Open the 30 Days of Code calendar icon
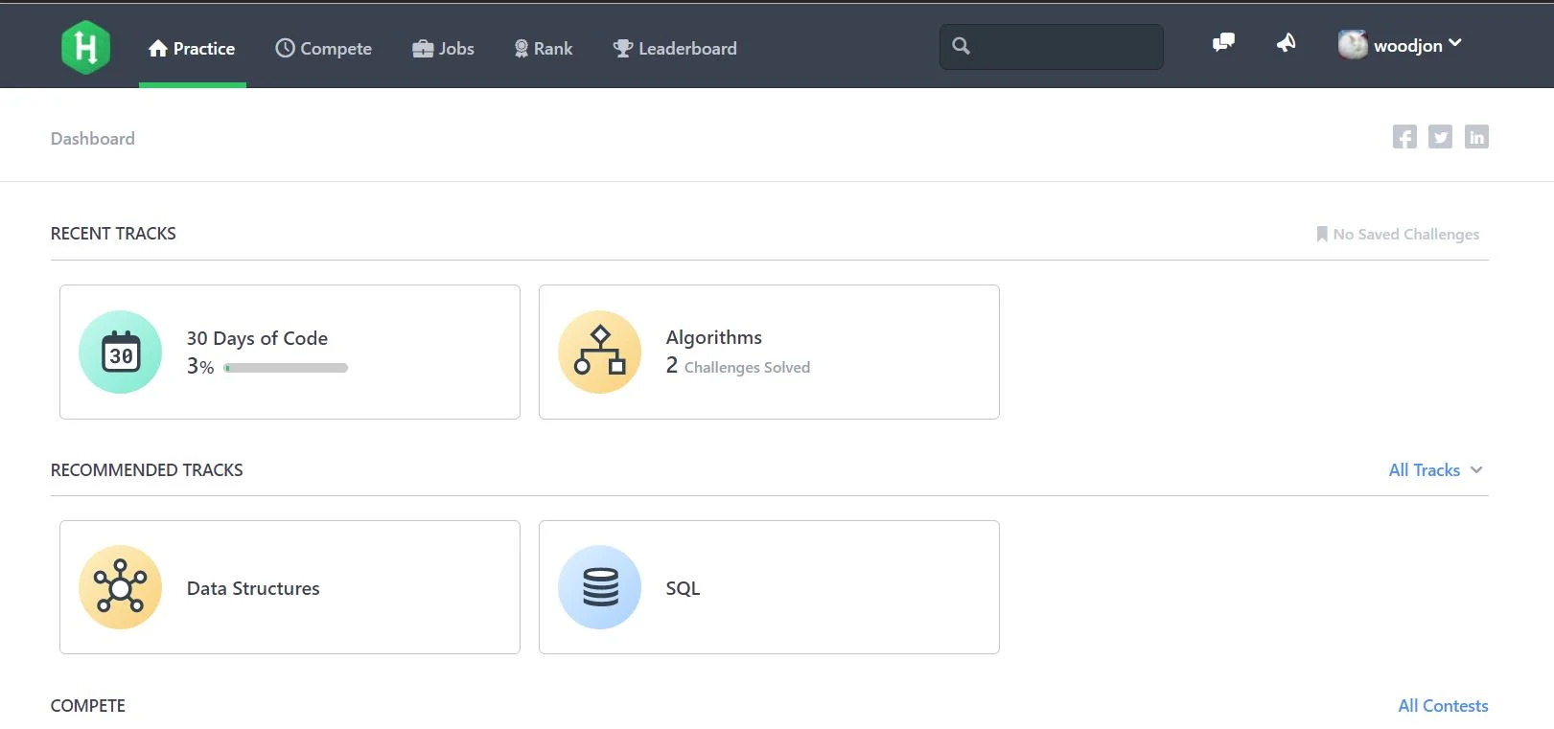The image size is (1554, 729). pos(121,352)
